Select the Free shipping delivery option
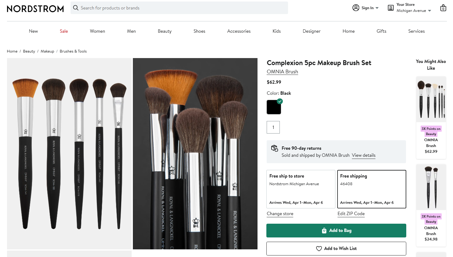Viewport: 453px width, 257px height. (371, 189)
